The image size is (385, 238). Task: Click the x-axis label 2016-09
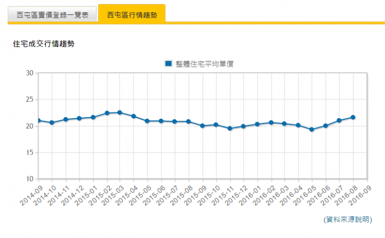pyautogui.click(x=360, y=196)
